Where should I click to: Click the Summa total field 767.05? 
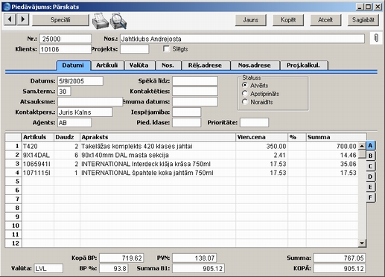(x=340, y=258)
